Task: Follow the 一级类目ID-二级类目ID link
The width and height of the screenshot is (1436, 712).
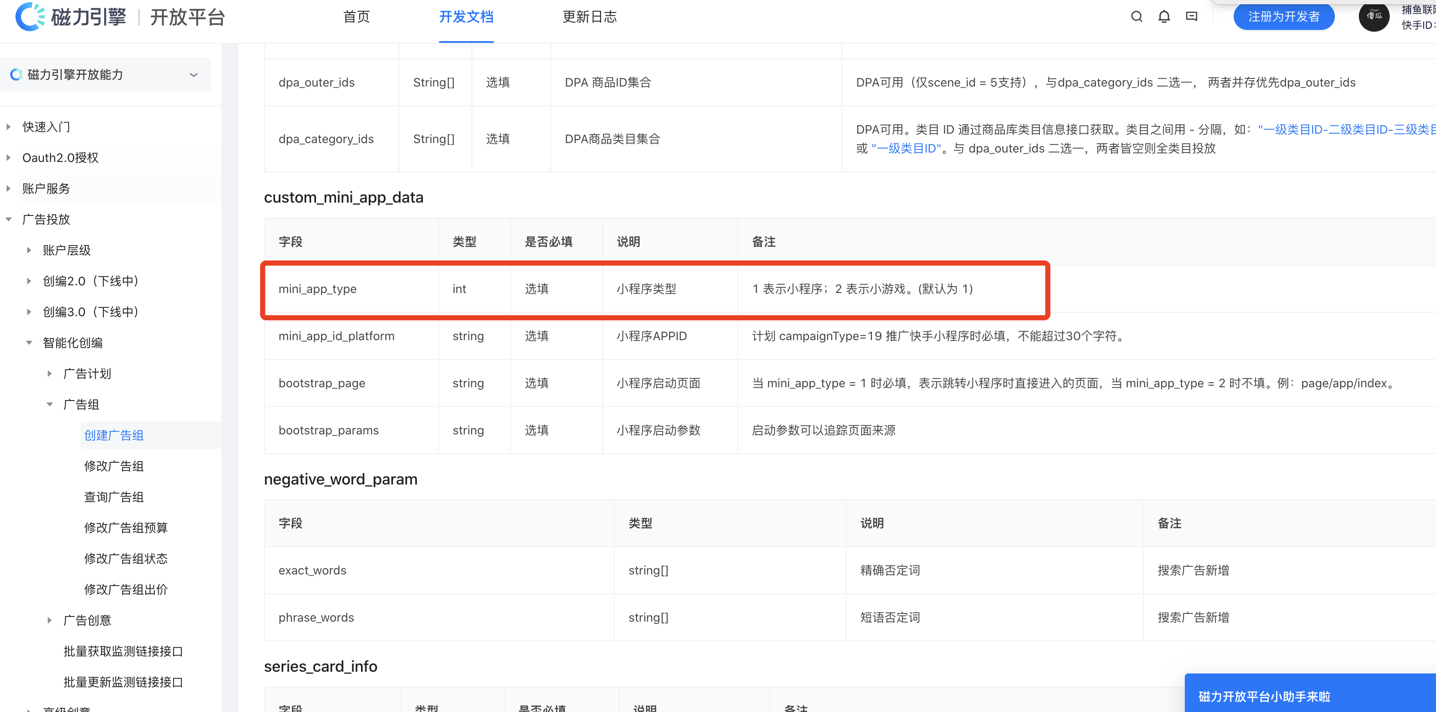Action: [x=1346, y=129]
